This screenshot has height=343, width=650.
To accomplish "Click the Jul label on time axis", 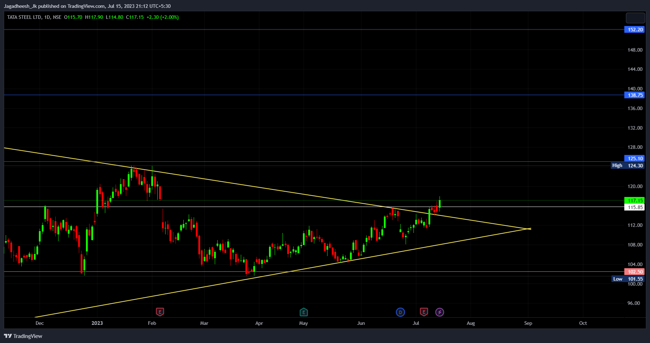I will [x=416, y=323].
